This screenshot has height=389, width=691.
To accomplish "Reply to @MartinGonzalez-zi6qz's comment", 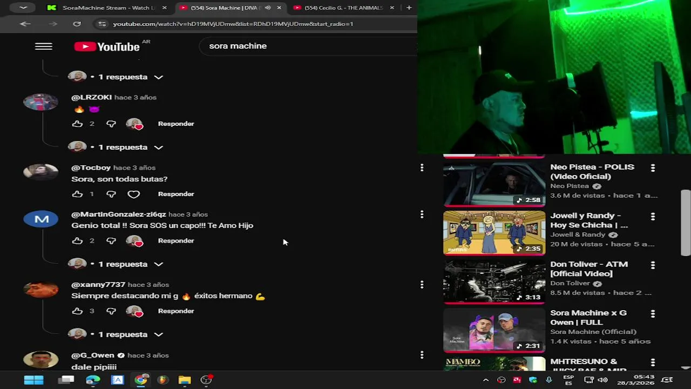I will click(x=176, y=241).
